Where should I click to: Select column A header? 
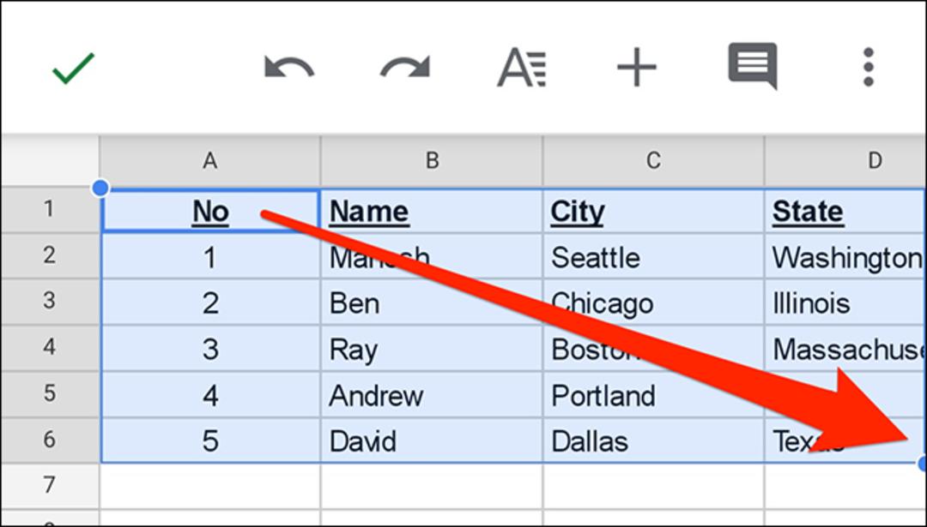[x=210, y=160]
